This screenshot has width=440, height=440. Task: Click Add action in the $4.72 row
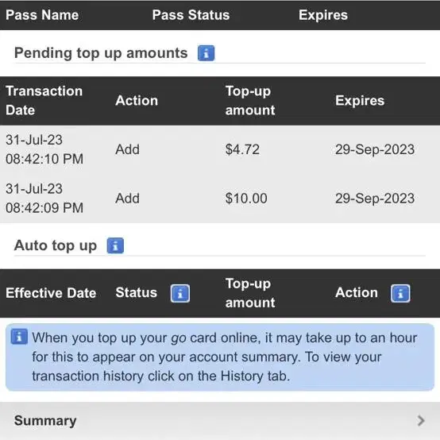[127, 149]
